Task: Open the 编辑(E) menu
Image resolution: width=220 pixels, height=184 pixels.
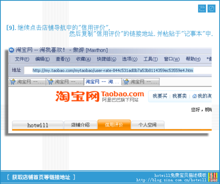Action: (x=43, y=59)
